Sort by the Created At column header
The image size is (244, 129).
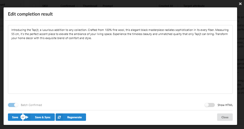[x=166, y=6]
